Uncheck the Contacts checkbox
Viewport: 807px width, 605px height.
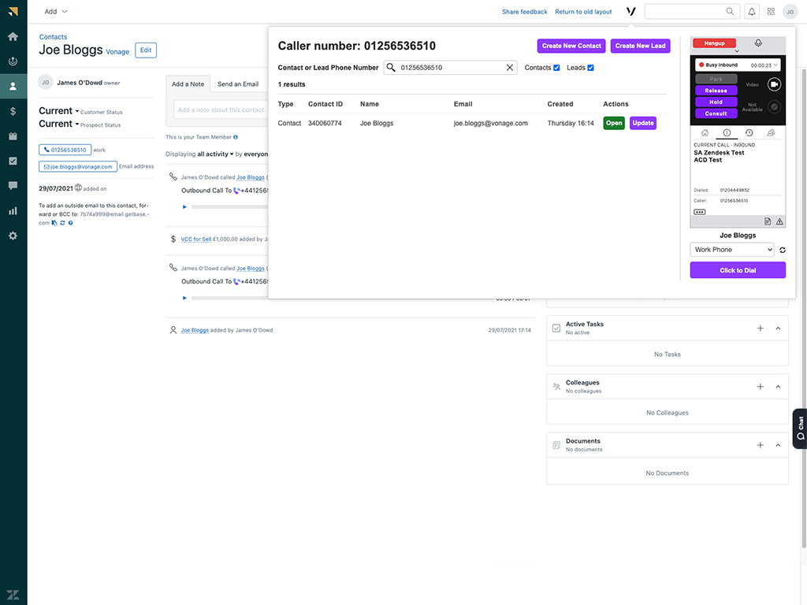(x=556, y=68)
